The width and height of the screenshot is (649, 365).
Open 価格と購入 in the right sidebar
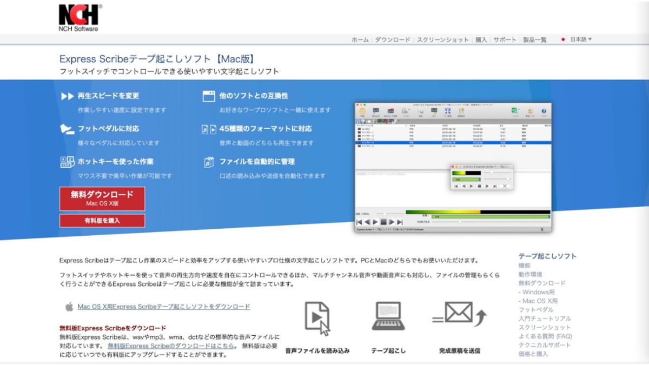click(533, 354)
